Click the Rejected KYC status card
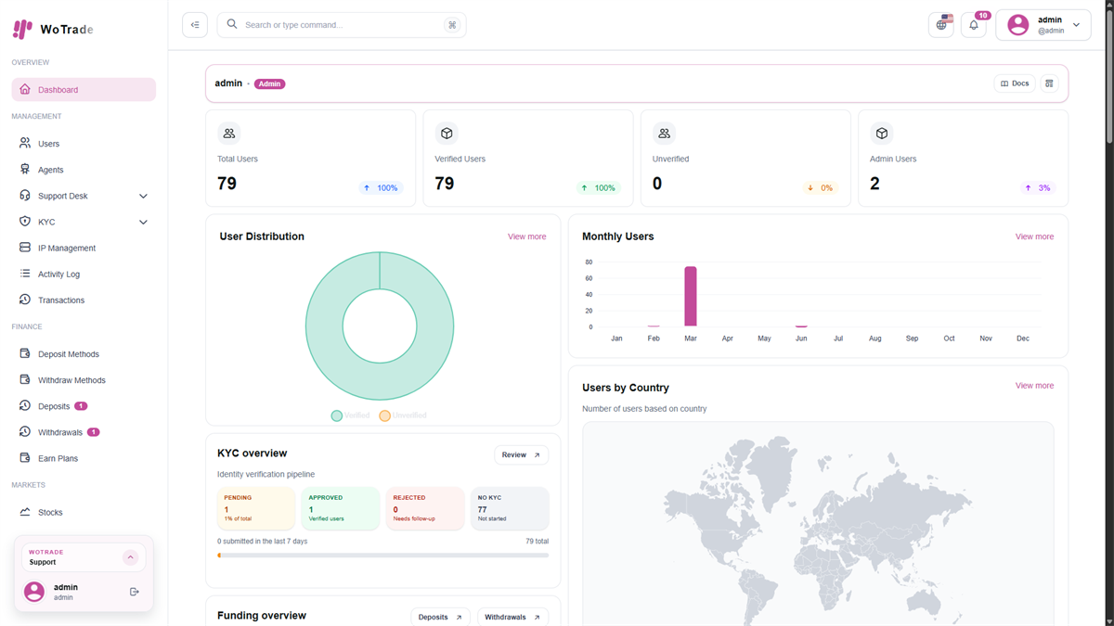 (425, 508)
